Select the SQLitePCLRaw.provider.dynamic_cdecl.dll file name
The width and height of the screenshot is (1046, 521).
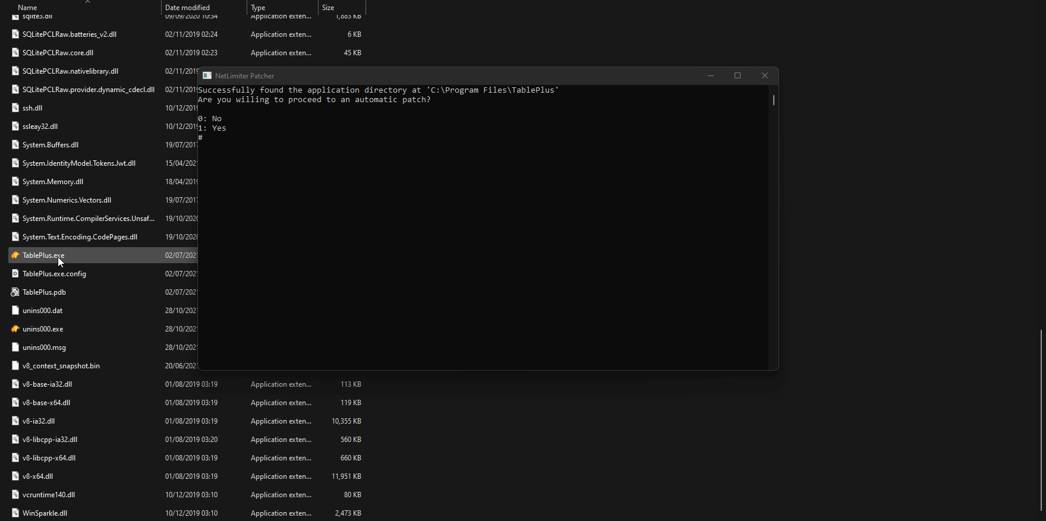pos(89,90)
